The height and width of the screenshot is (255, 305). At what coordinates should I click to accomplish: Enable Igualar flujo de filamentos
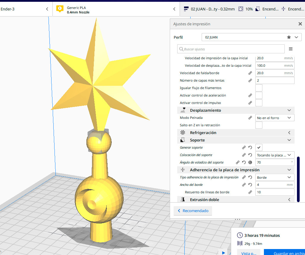pyautogui.click(x=259, y=88)
